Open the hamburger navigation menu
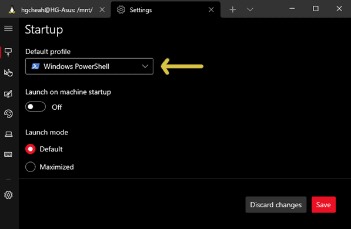 (x=8, y=28)
